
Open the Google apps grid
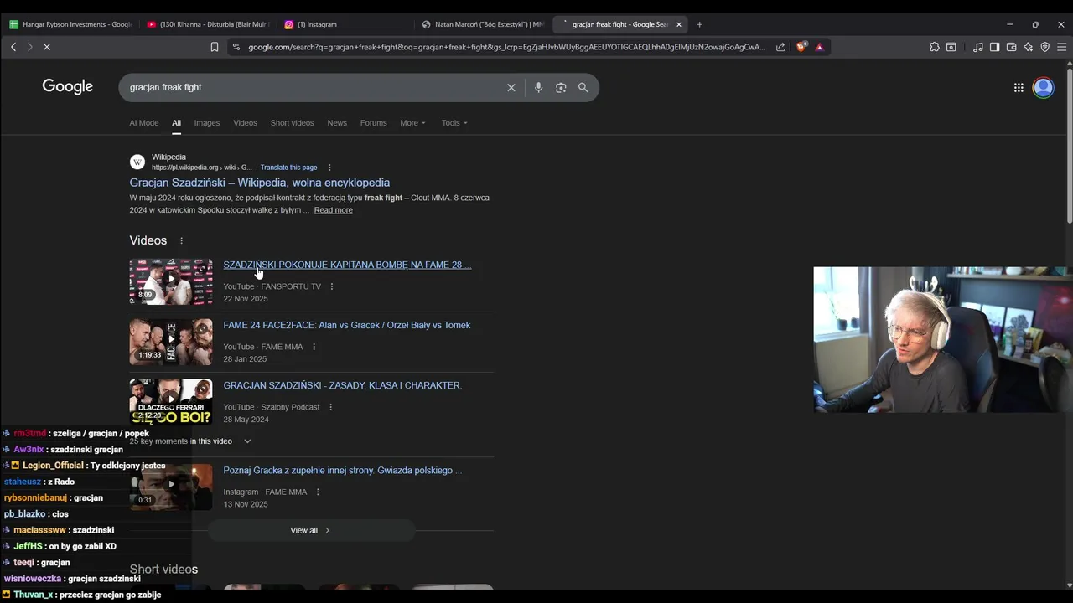[1019, 87]
